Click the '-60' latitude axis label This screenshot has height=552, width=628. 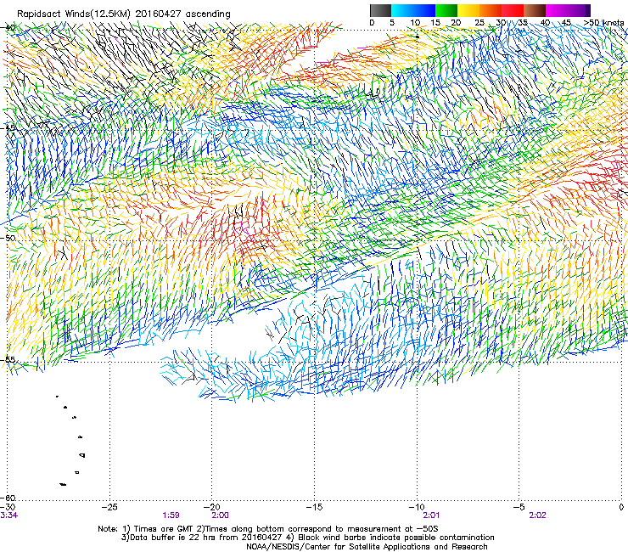[8, 498]
